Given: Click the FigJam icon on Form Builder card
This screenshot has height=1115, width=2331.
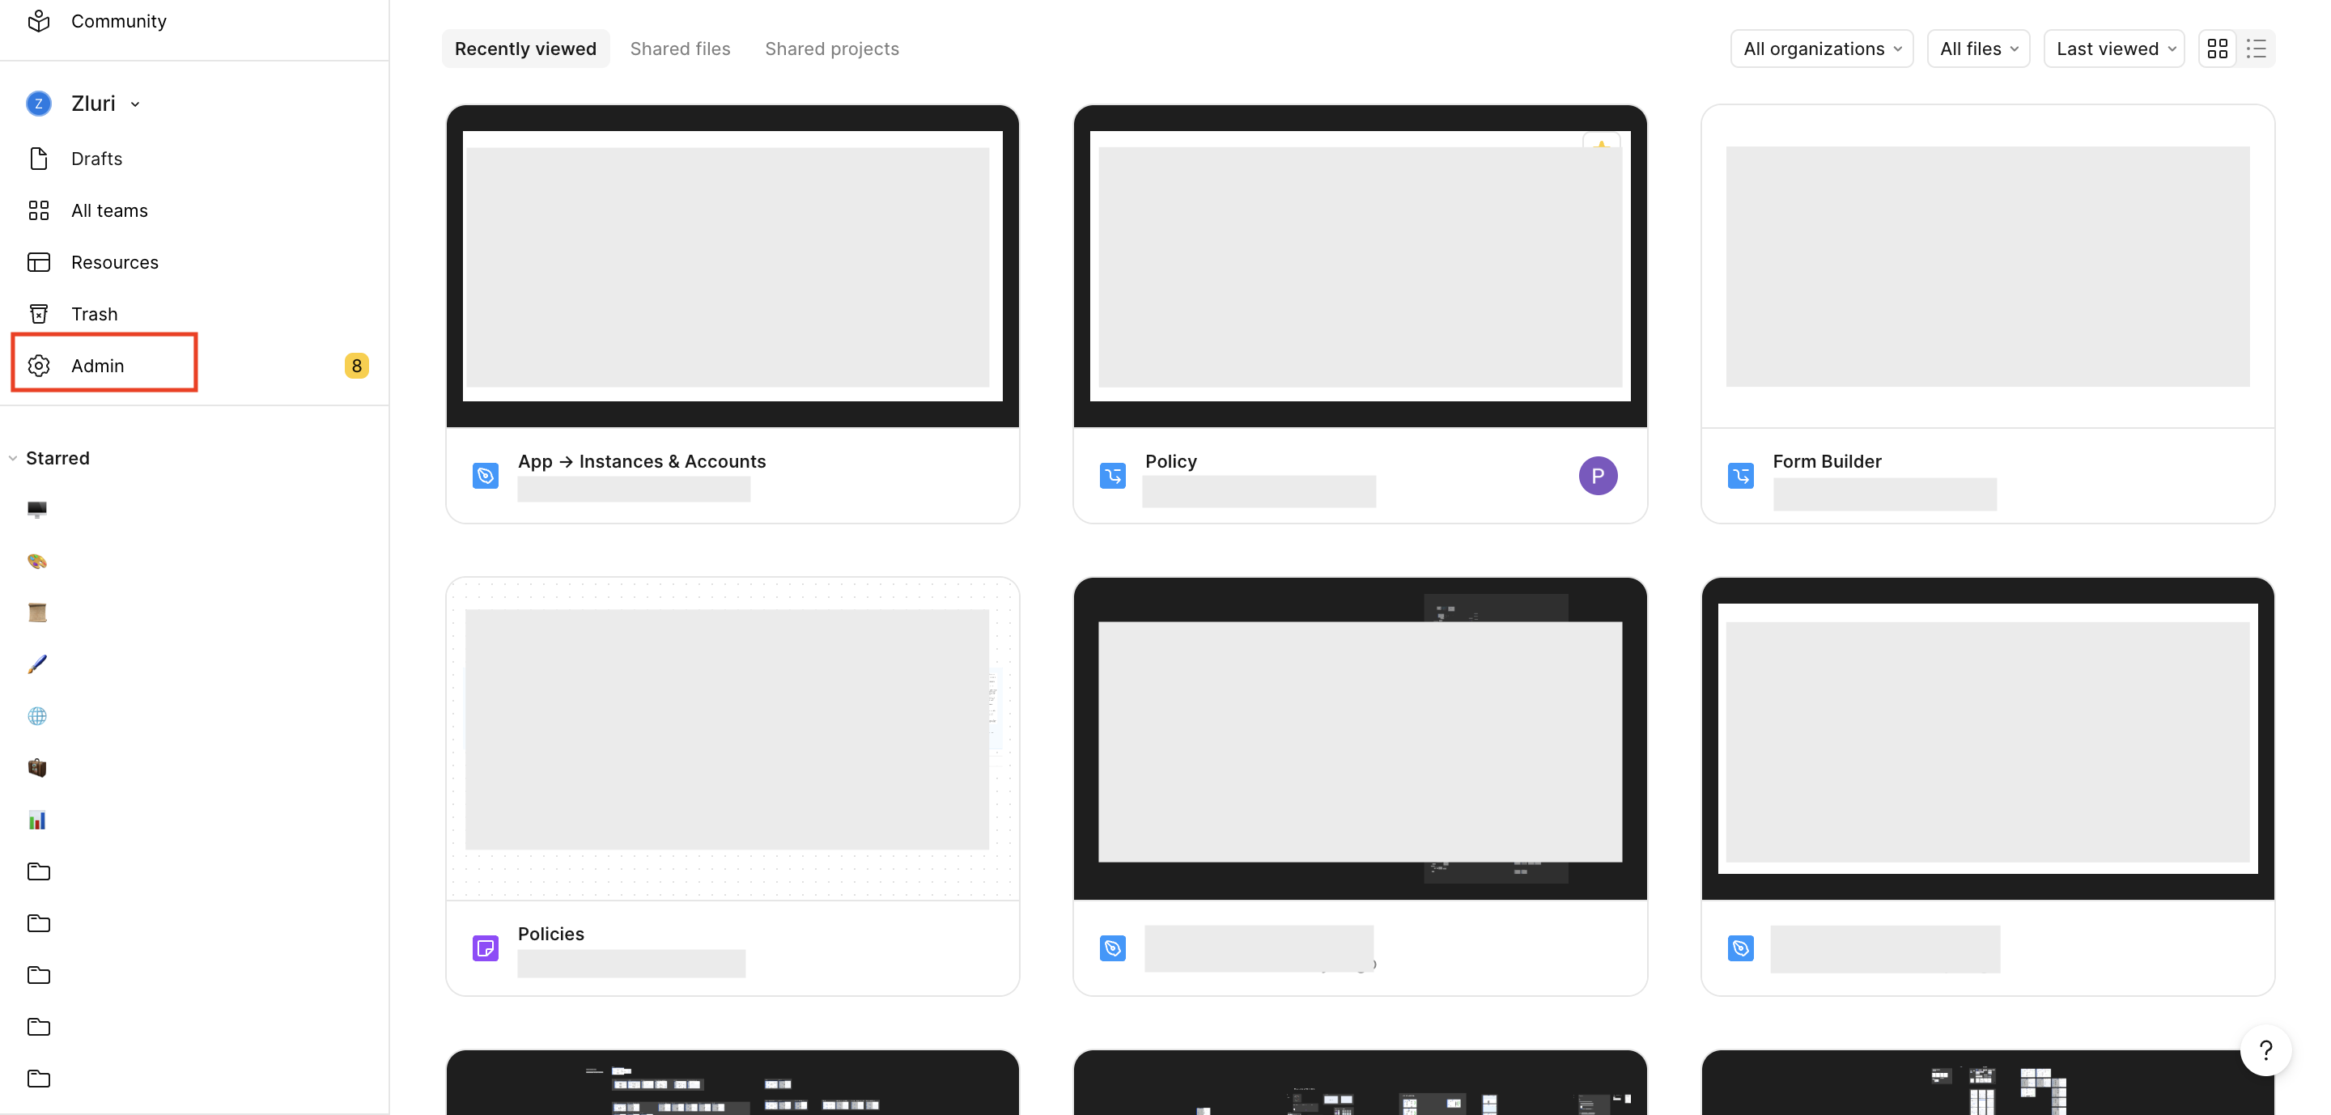Looking at the screenshot, I should click(1739, 475).
